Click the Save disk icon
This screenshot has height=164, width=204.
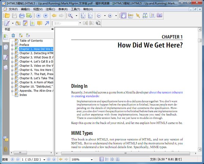click(x=14, y=16)
